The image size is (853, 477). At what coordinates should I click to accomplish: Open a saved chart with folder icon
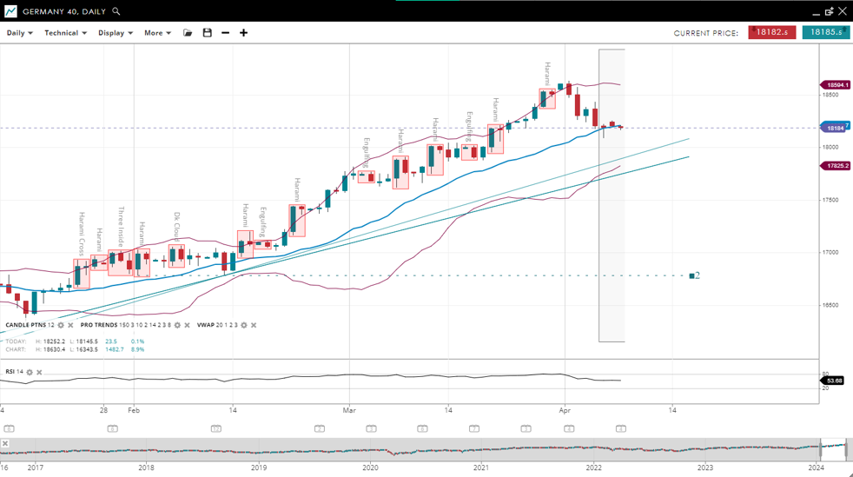(188, 33)
